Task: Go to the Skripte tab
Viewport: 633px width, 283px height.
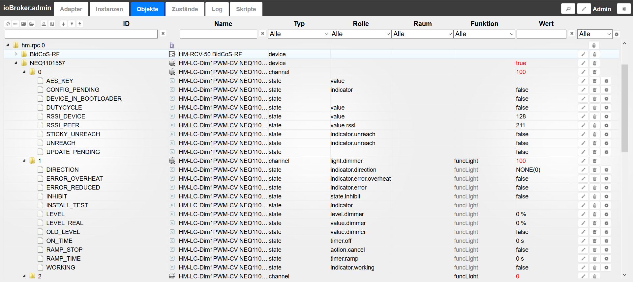Action: coord(246,9)
